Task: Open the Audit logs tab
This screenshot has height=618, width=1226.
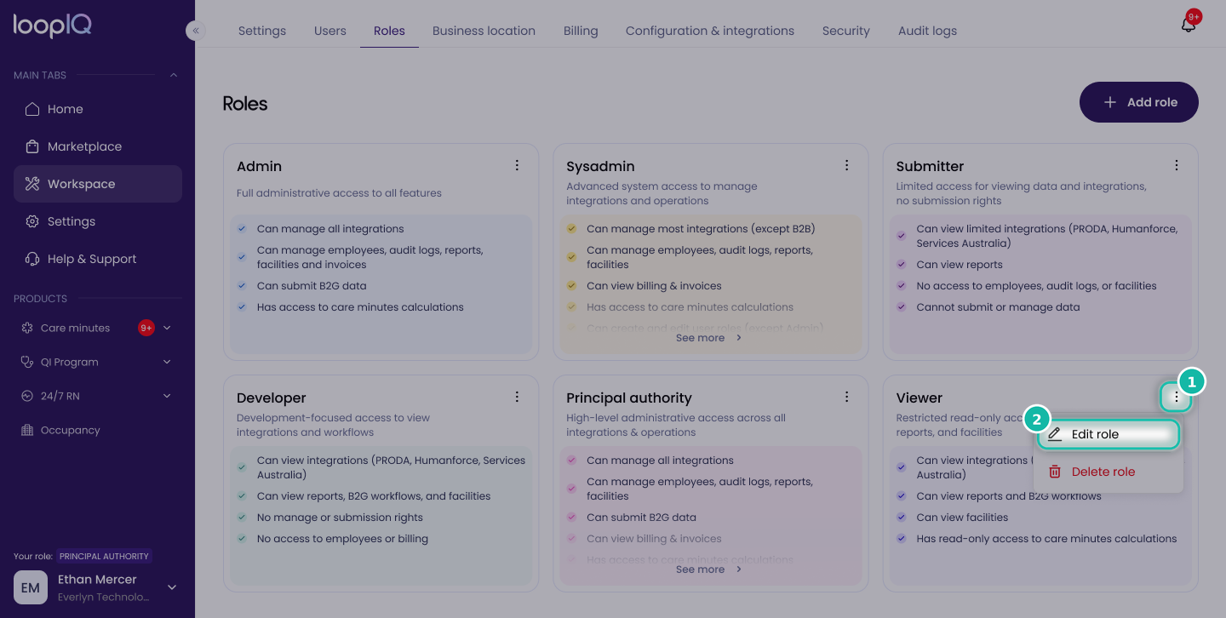Action: [927, 31]
